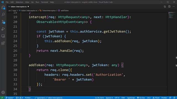This screenshot has height=99, width=177.
Task: Click the highlighted closing brace on line 34
Action: coord(30,89)
